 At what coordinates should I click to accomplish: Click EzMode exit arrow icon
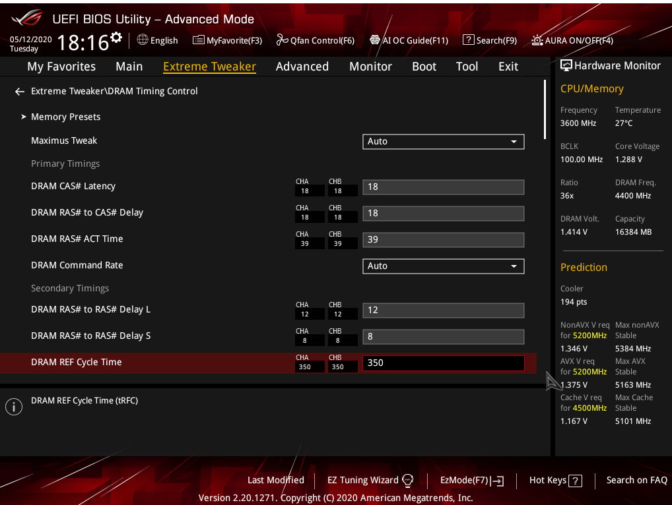(498, 481)
